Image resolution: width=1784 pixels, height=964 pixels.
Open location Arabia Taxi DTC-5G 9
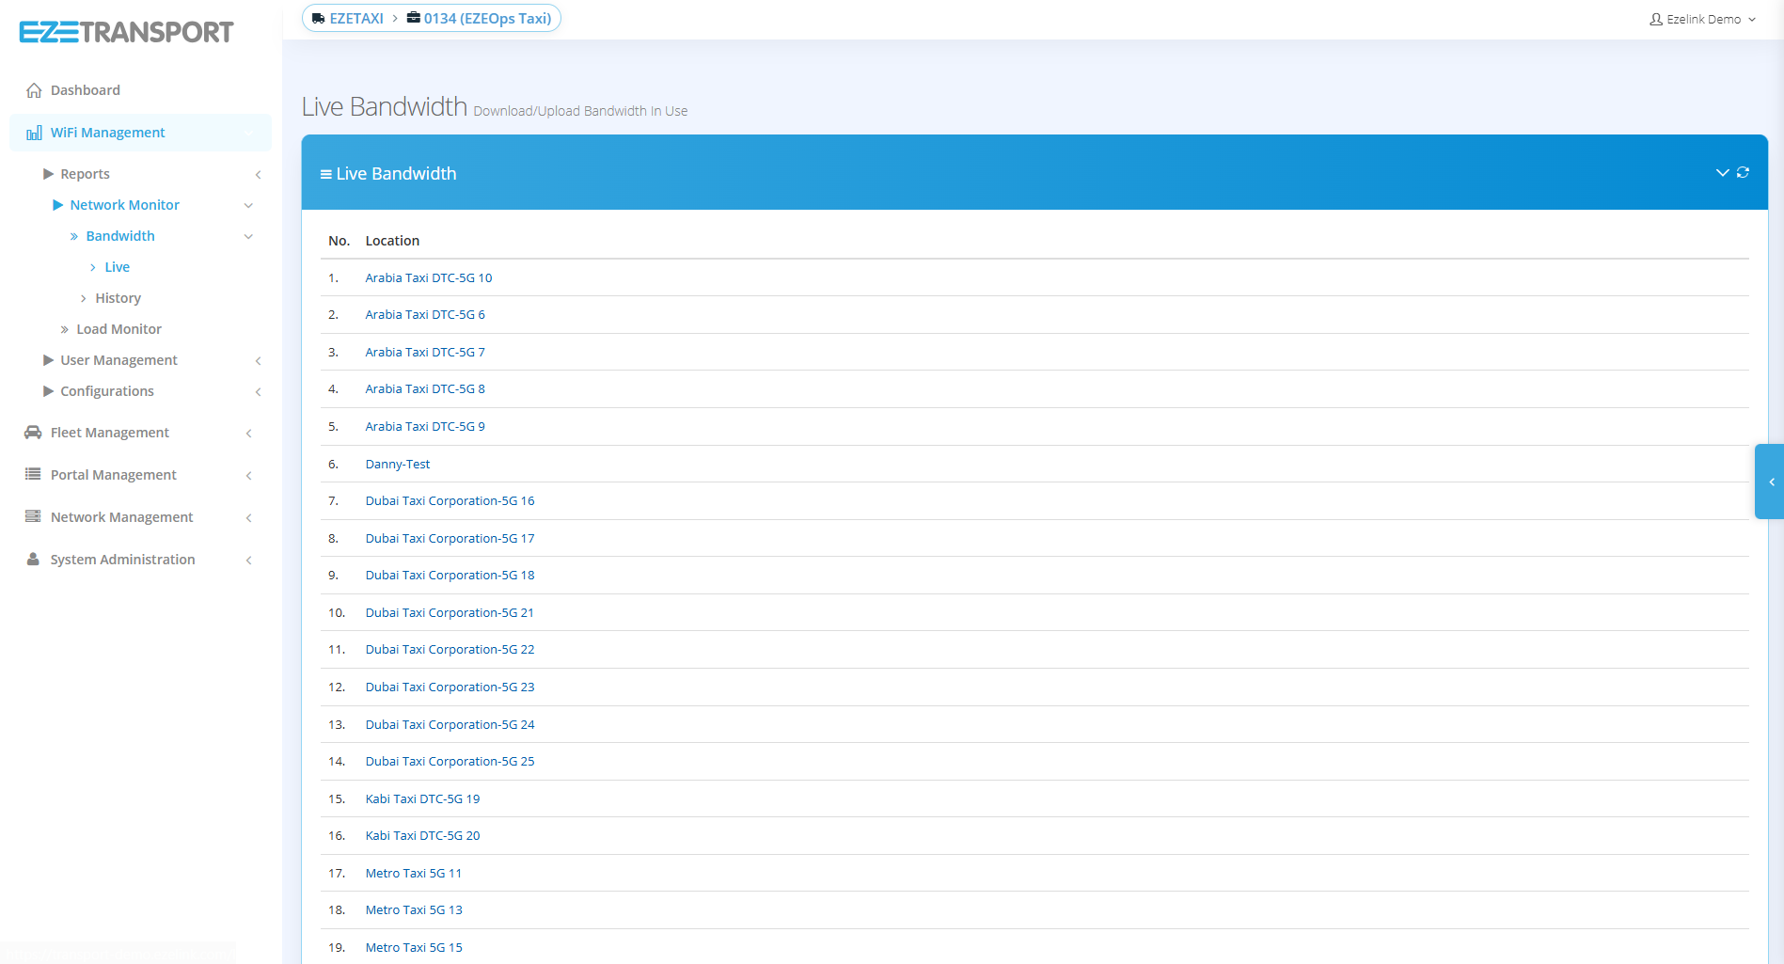pos(425,426)
